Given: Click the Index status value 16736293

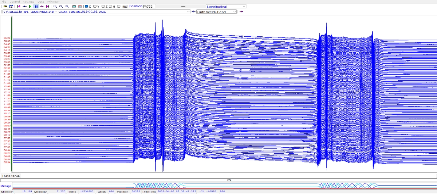Looking at the screenshot, I should pyautogui.click(x=86, y=191).
